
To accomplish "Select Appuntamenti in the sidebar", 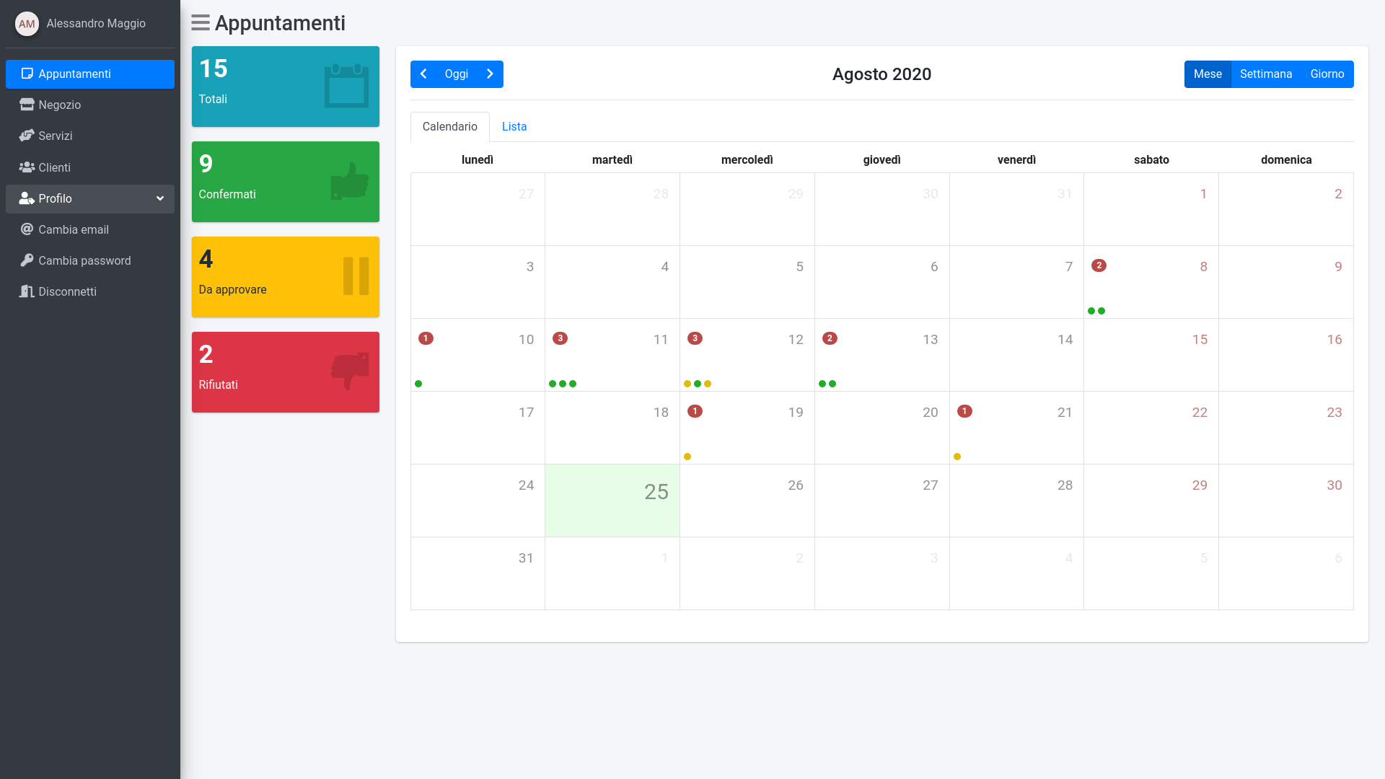I will point(74,74).
